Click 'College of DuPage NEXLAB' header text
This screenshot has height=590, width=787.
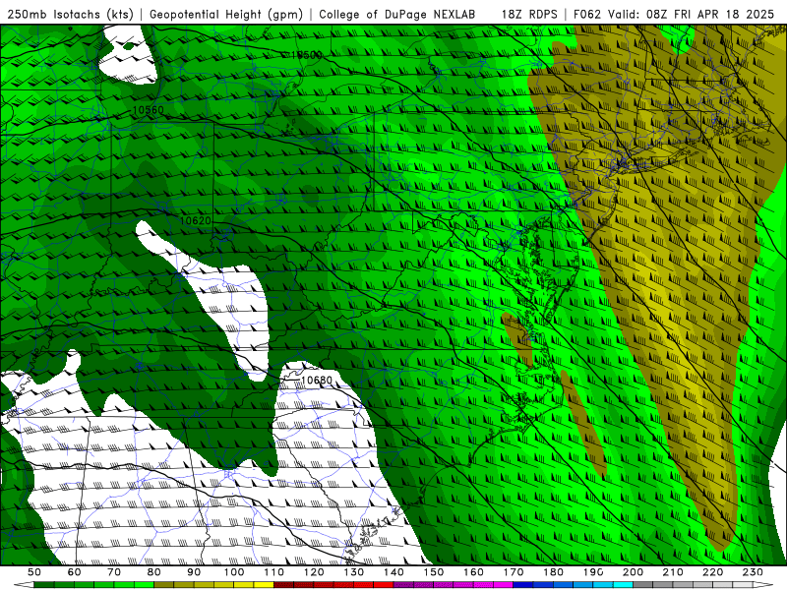(397, 15)
